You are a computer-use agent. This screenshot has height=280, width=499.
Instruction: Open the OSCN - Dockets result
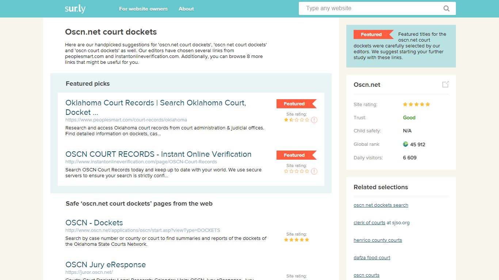(x=94, y=223)
